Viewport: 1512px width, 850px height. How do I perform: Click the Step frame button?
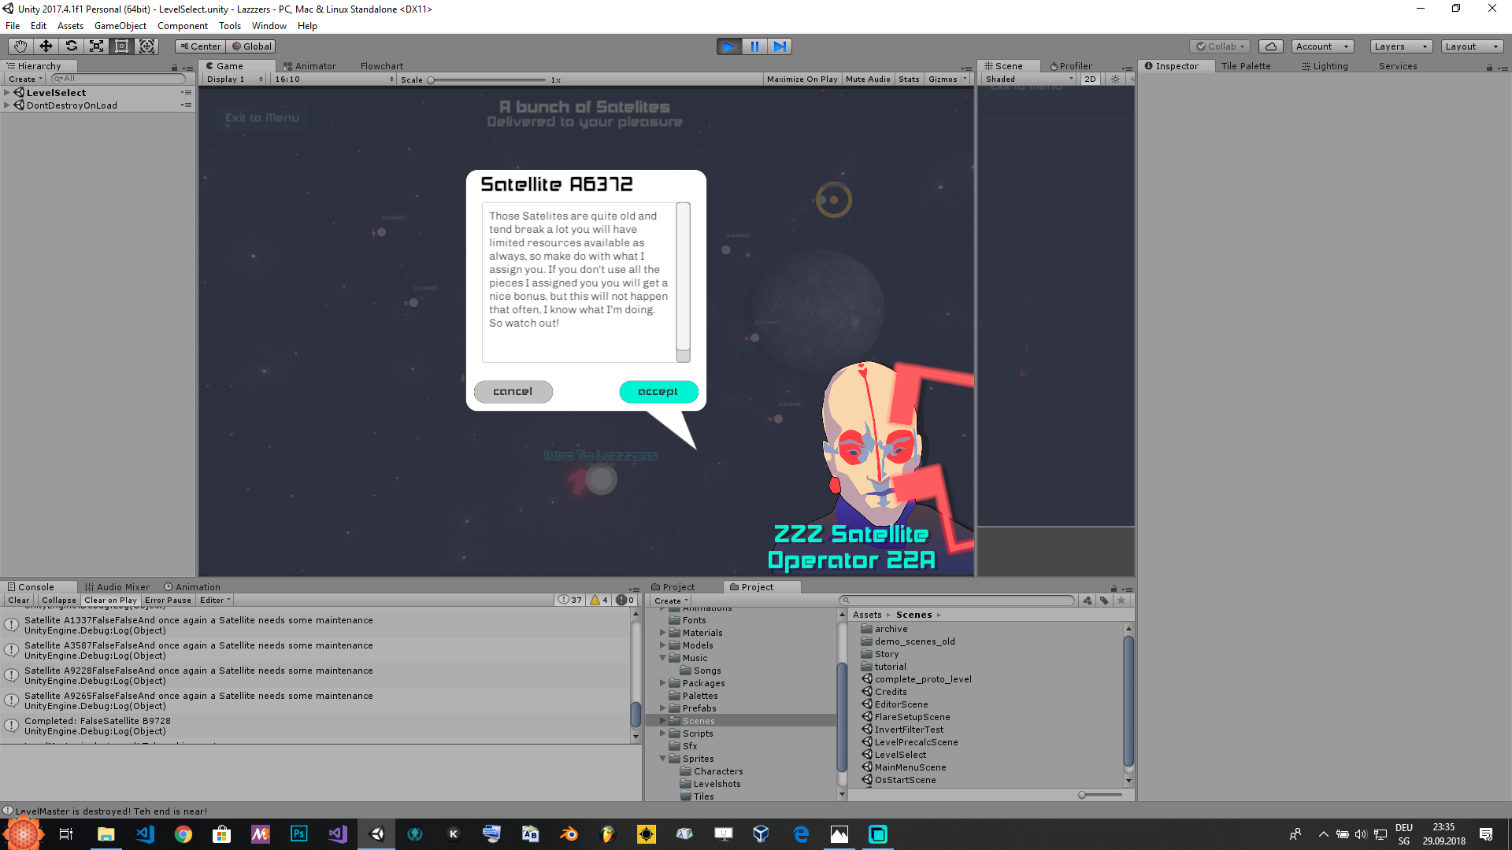point(780,46)
